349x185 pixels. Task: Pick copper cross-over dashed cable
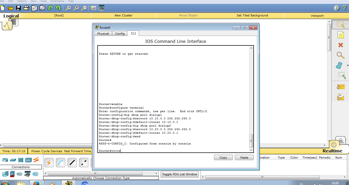(84, 162)
